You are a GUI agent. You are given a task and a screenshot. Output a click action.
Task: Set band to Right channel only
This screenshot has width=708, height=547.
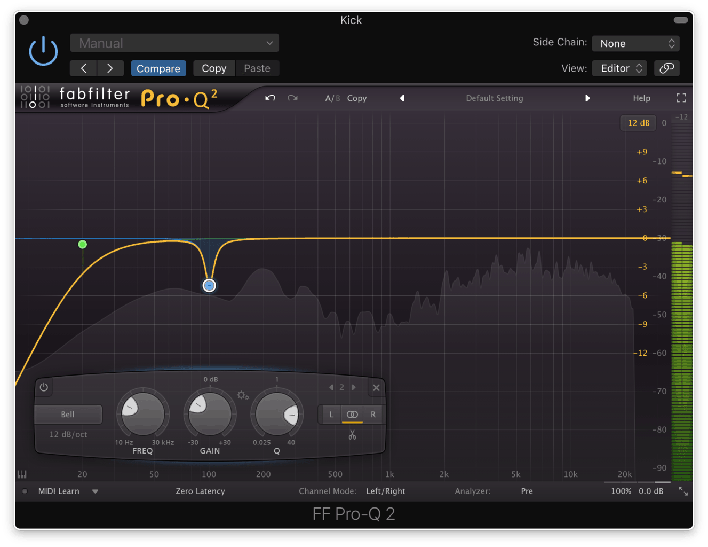point(373,415)
